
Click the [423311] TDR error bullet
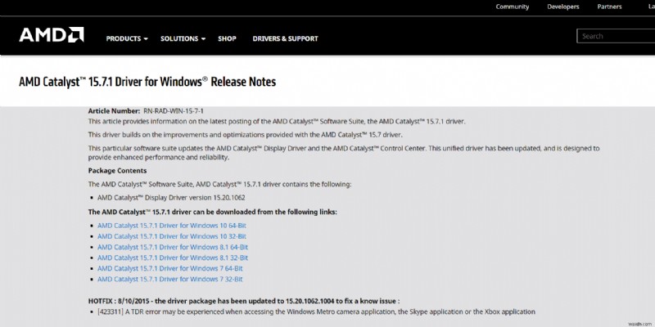pyautogui.click(x=316, y=311)
